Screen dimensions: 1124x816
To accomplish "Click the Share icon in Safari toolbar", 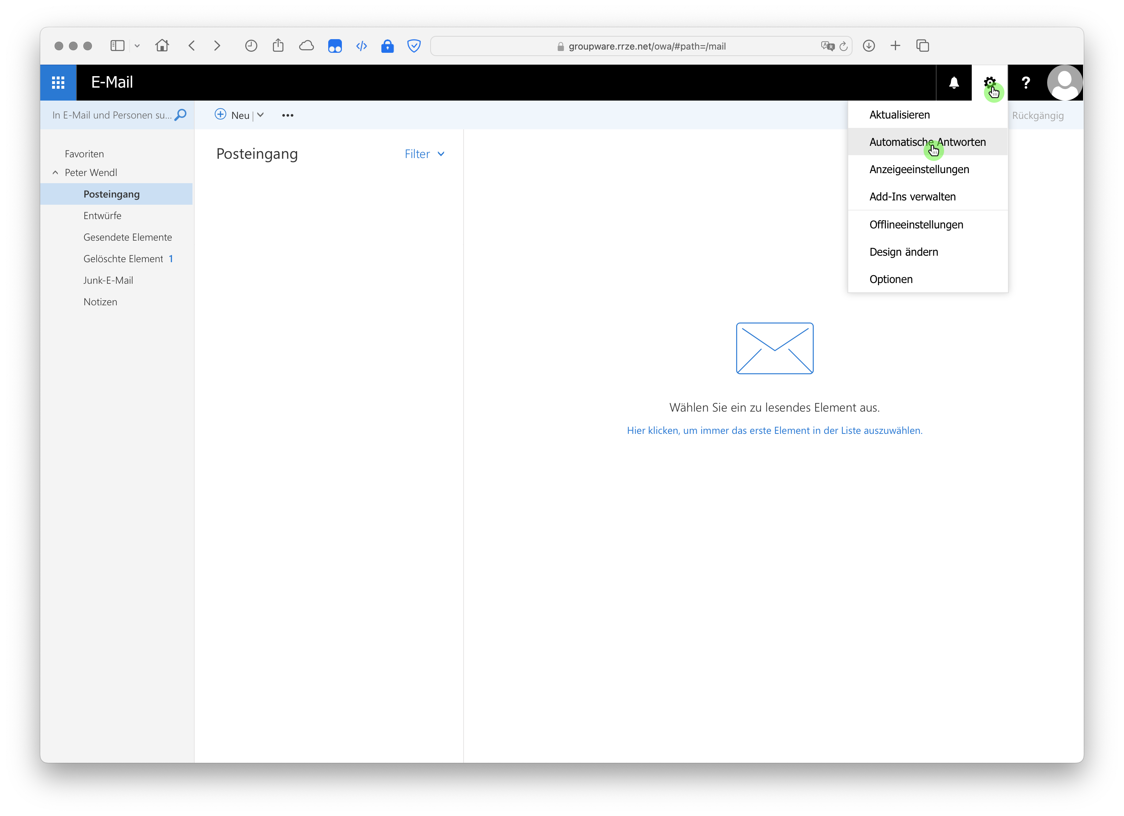I will (278, 46).
